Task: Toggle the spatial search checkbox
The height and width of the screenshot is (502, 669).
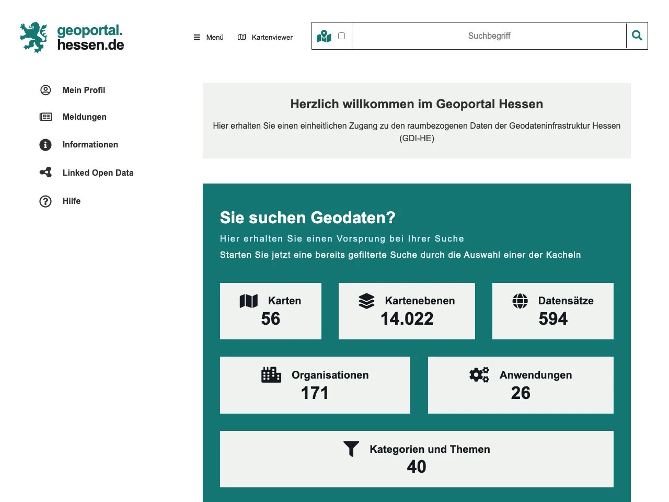Action: click(342, 36)
